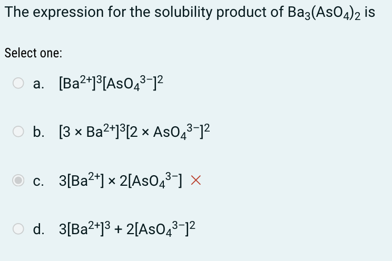The height and width of the screenshot is (261, 392).
Task: Select radio button for option b
Action: pos(18,132)
